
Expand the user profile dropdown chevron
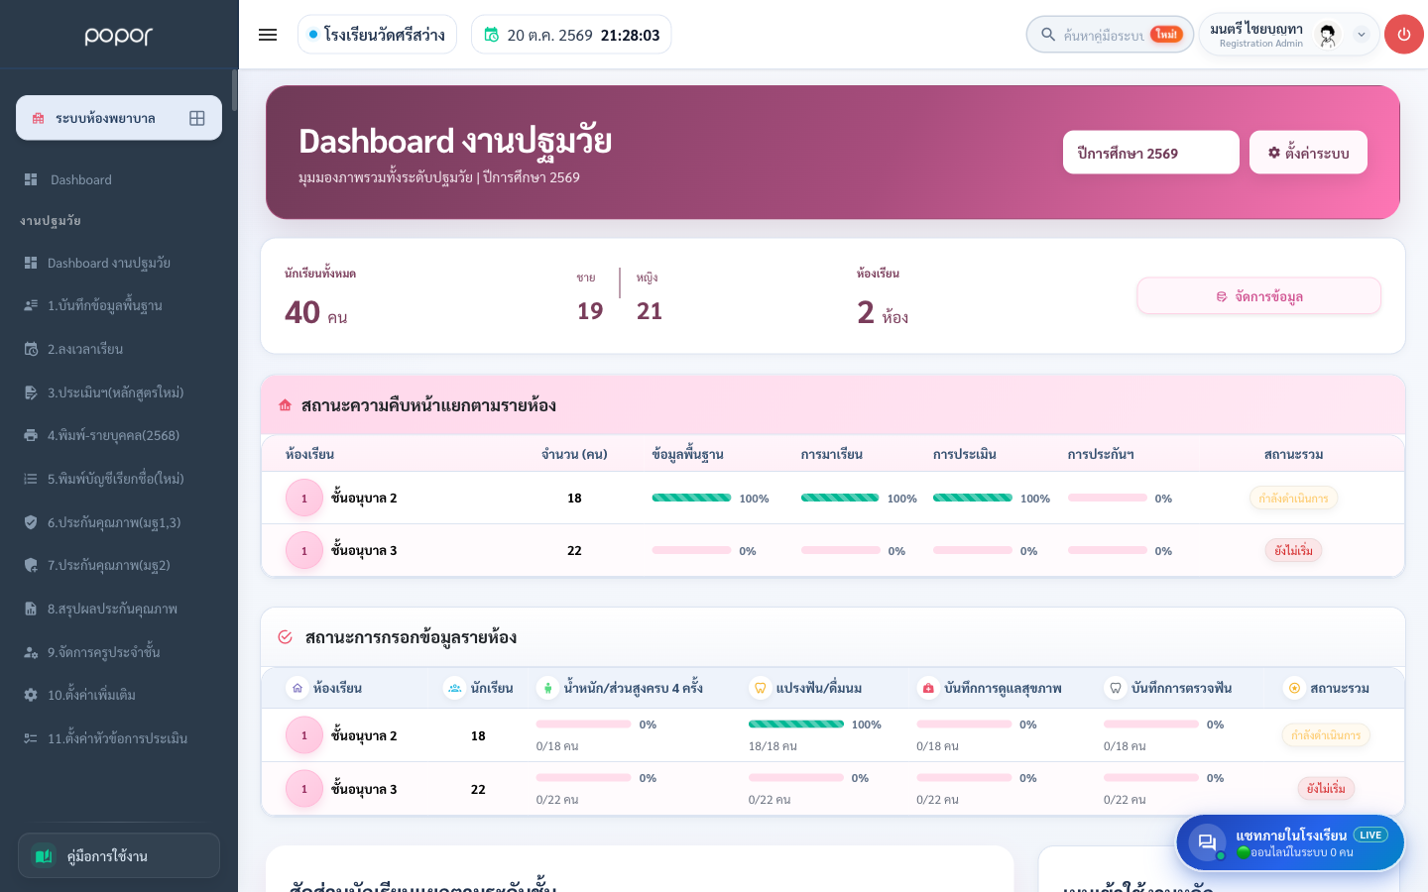[1362, 35]
